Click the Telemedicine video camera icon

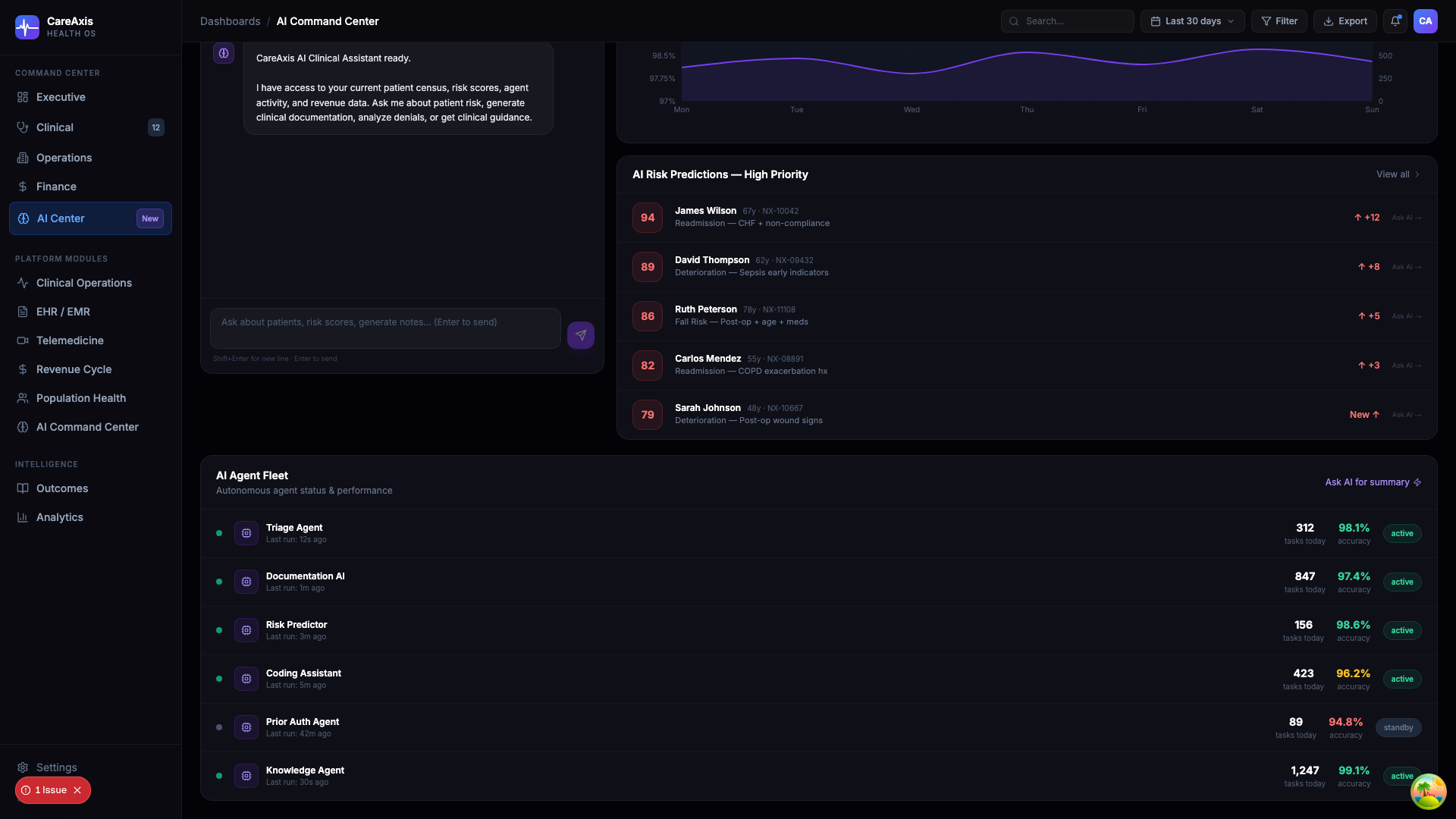pyautogui.click(x=23, y=340)
